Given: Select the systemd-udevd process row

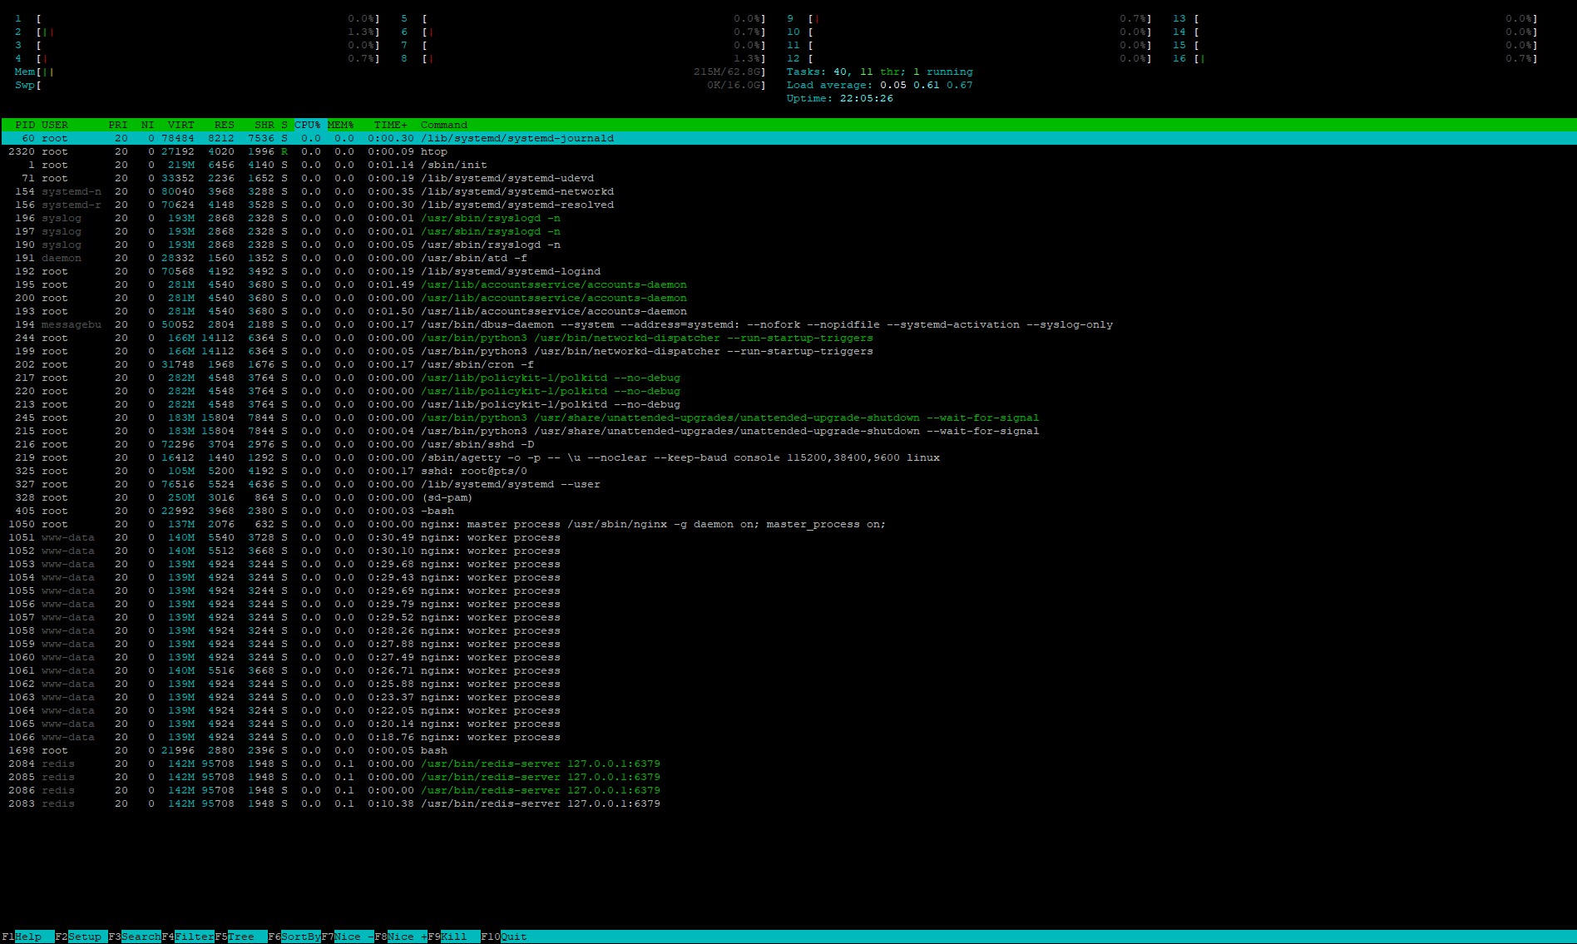Looking at the screenshot, I should pos(788,178).
